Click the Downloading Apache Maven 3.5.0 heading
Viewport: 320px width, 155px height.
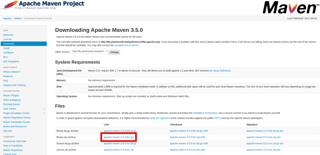coord(99,30)
